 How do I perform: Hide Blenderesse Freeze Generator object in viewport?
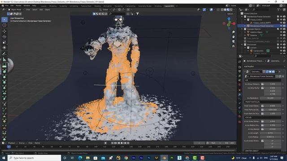pos(281,26)
